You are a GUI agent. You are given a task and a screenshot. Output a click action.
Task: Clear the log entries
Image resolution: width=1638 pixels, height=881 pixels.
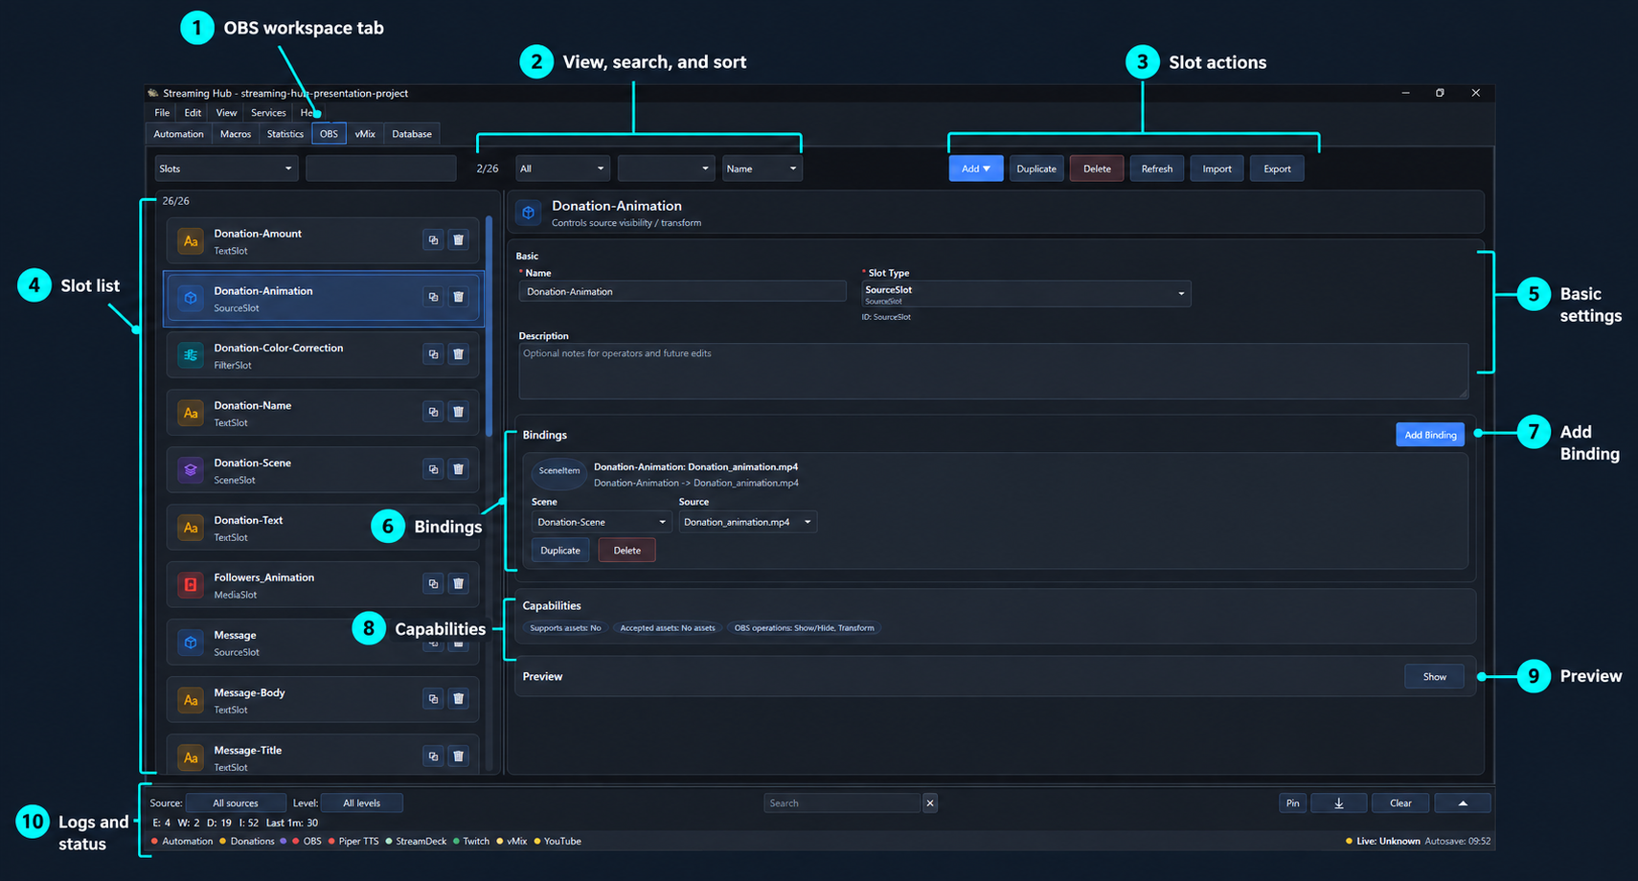pyautogui.click(x=1400, y=803)
